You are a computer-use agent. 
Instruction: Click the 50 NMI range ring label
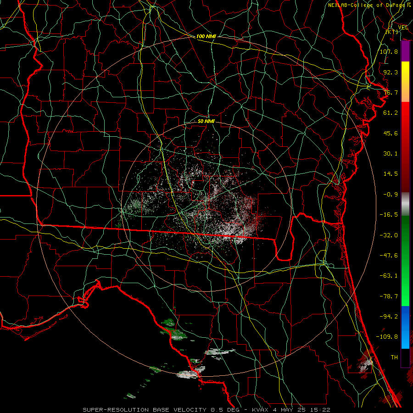(x=206, y=121)
